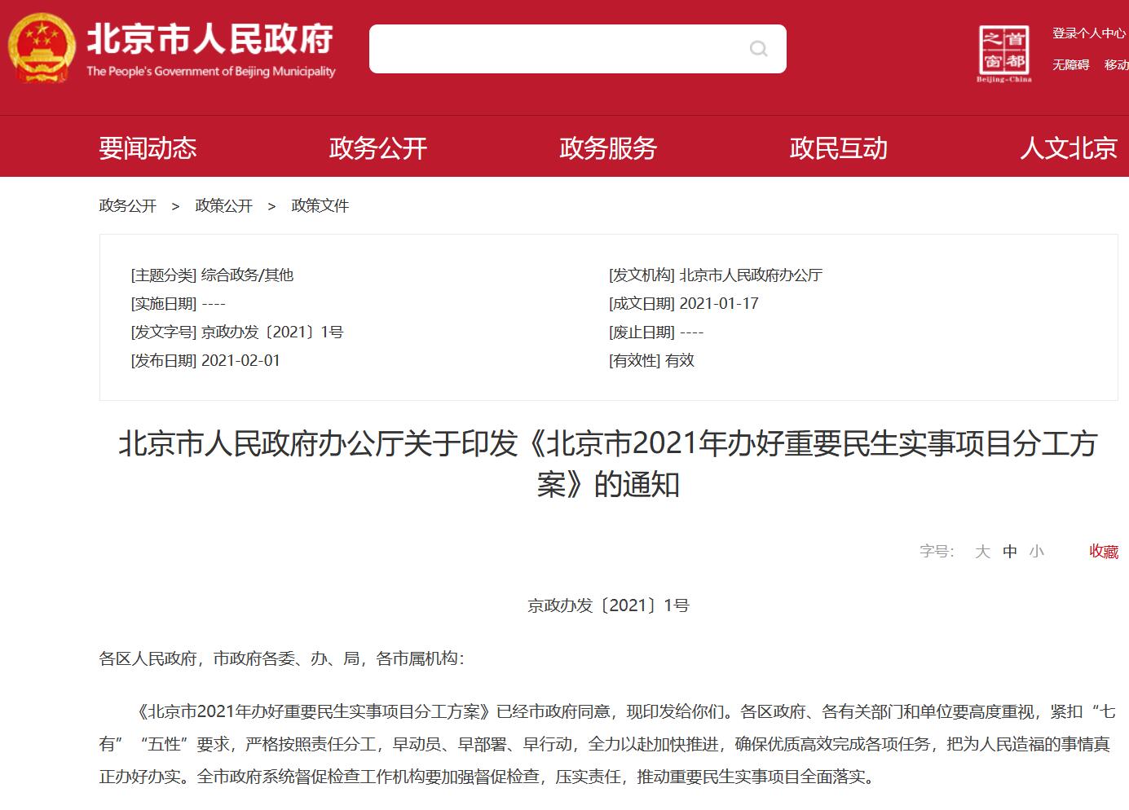Click 政策公开 in the breadcrumb
This screenshot has height=810, width=1129.
pyautogui.click(x=224, y=206)
